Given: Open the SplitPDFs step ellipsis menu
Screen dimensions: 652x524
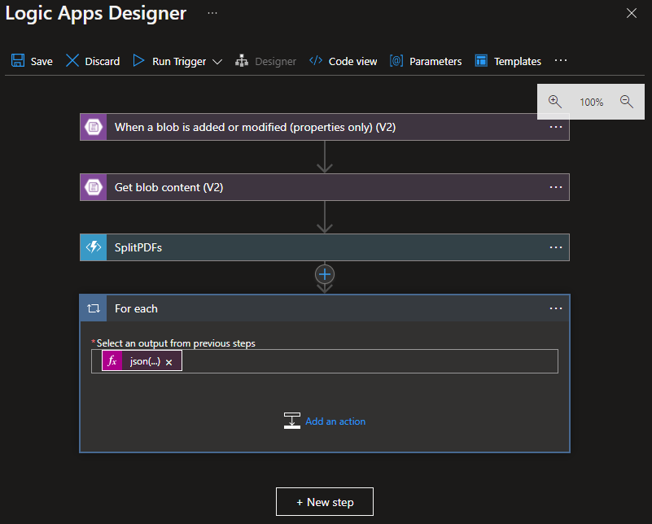Looking at the screenshot, I should point(556,247).
